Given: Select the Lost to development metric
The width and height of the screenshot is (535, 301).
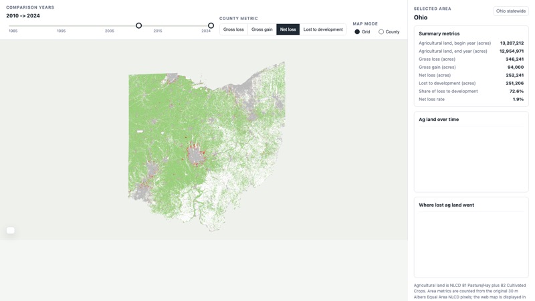Looking at the screenshot, I should [x=323, y=29].
